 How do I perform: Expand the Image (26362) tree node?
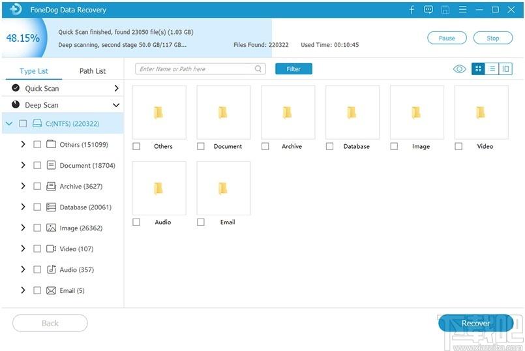(23, 228)
